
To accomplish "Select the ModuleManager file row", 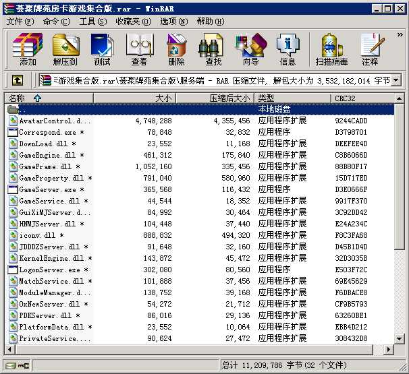I will [200, 292].
